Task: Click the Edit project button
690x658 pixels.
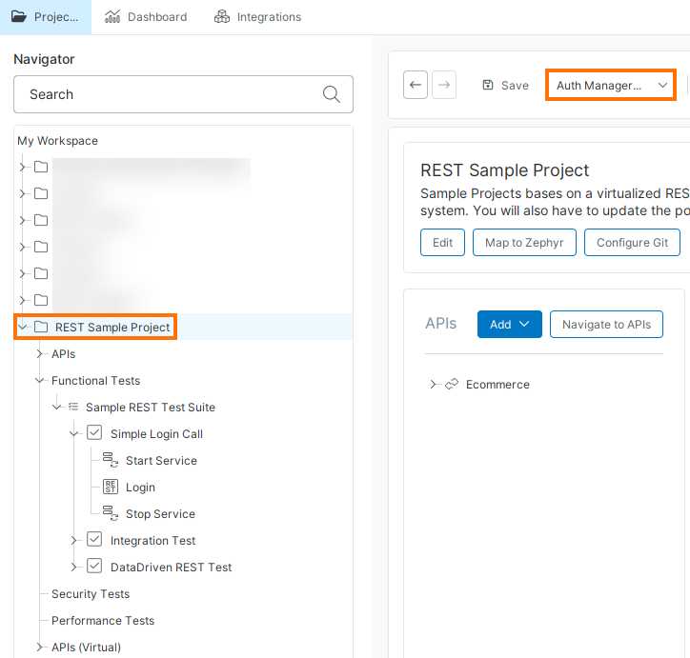Action: point(442,242)
